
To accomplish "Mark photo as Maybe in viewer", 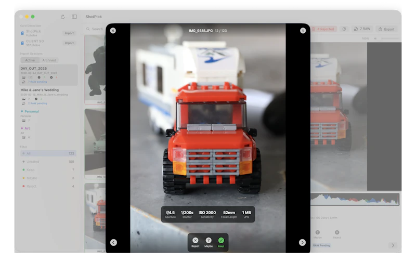I will click(209, 242).
